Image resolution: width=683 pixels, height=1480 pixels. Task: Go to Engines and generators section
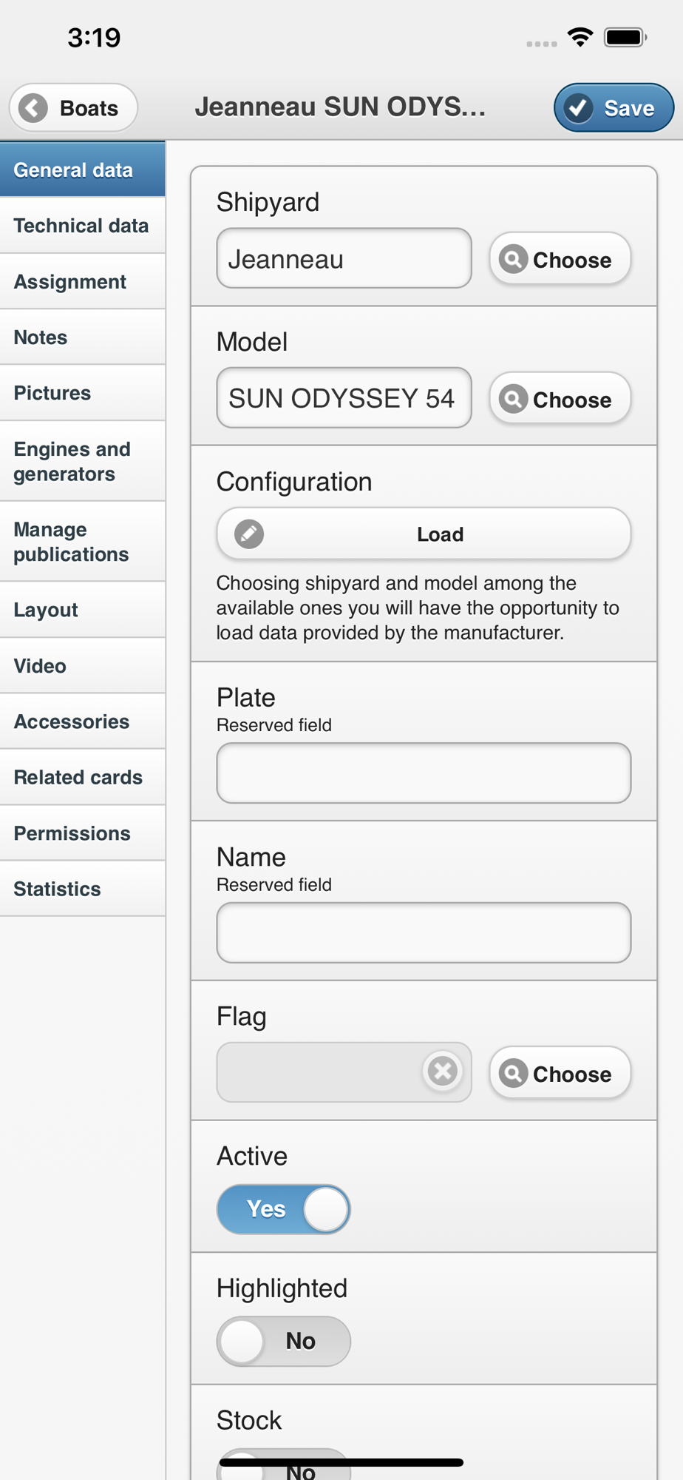[81, 461]
